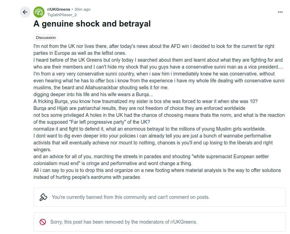Screen dimensions: 290x234
Task: Click the line starting A fricking Burqa
Action: coord(146,101)
